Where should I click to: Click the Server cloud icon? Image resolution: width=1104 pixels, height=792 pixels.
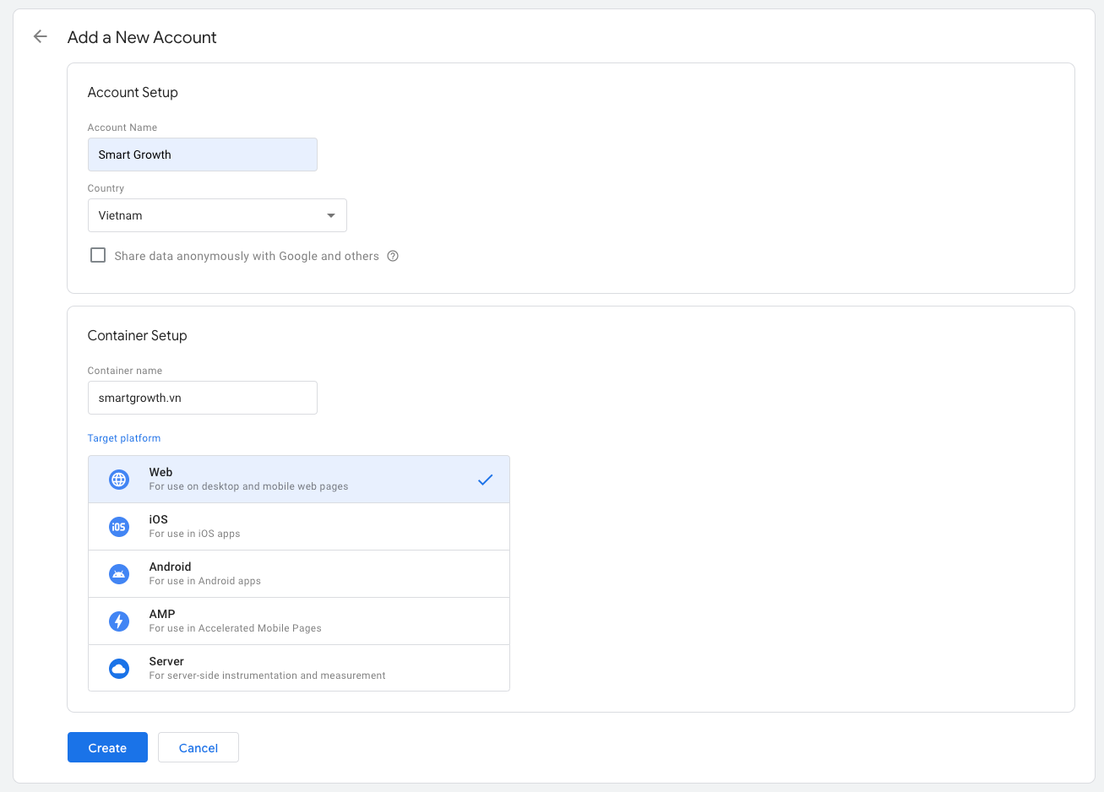point(119,669)
